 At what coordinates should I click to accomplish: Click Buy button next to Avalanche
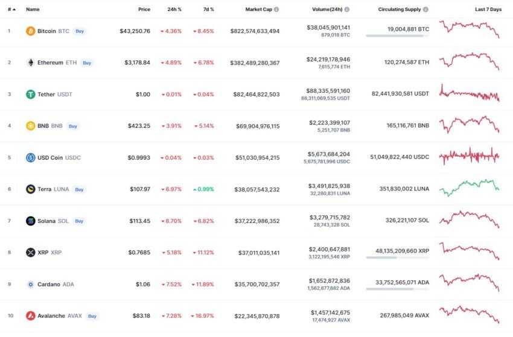pos(92,316)
